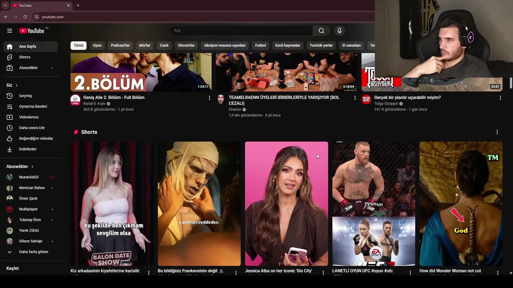
Task: Select Turistik yerler filter chip
Action: tap(321, 46)
